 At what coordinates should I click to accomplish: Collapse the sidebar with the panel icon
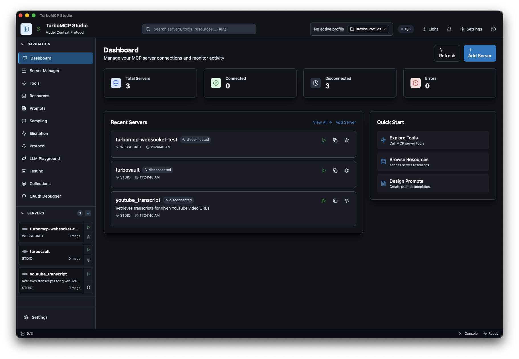[x=26, y=29]
